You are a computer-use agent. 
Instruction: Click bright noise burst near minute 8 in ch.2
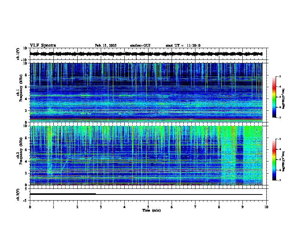point(228,155)
